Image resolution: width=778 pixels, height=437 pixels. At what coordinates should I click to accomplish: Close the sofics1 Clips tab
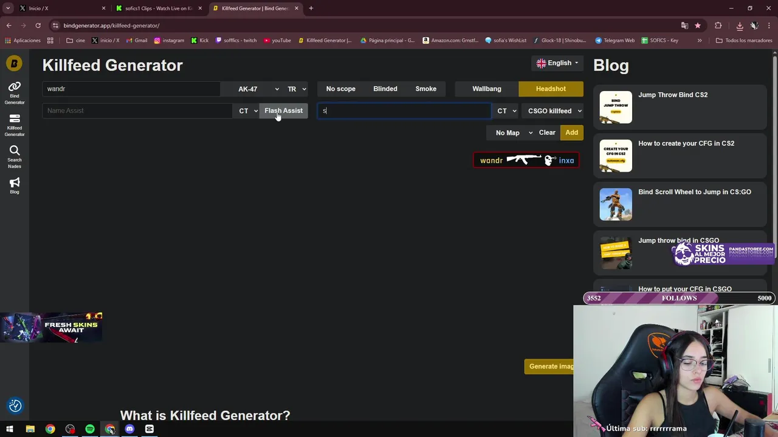pos(200,8)
